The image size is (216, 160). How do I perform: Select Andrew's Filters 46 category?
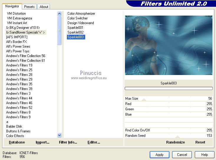(19, 103)
